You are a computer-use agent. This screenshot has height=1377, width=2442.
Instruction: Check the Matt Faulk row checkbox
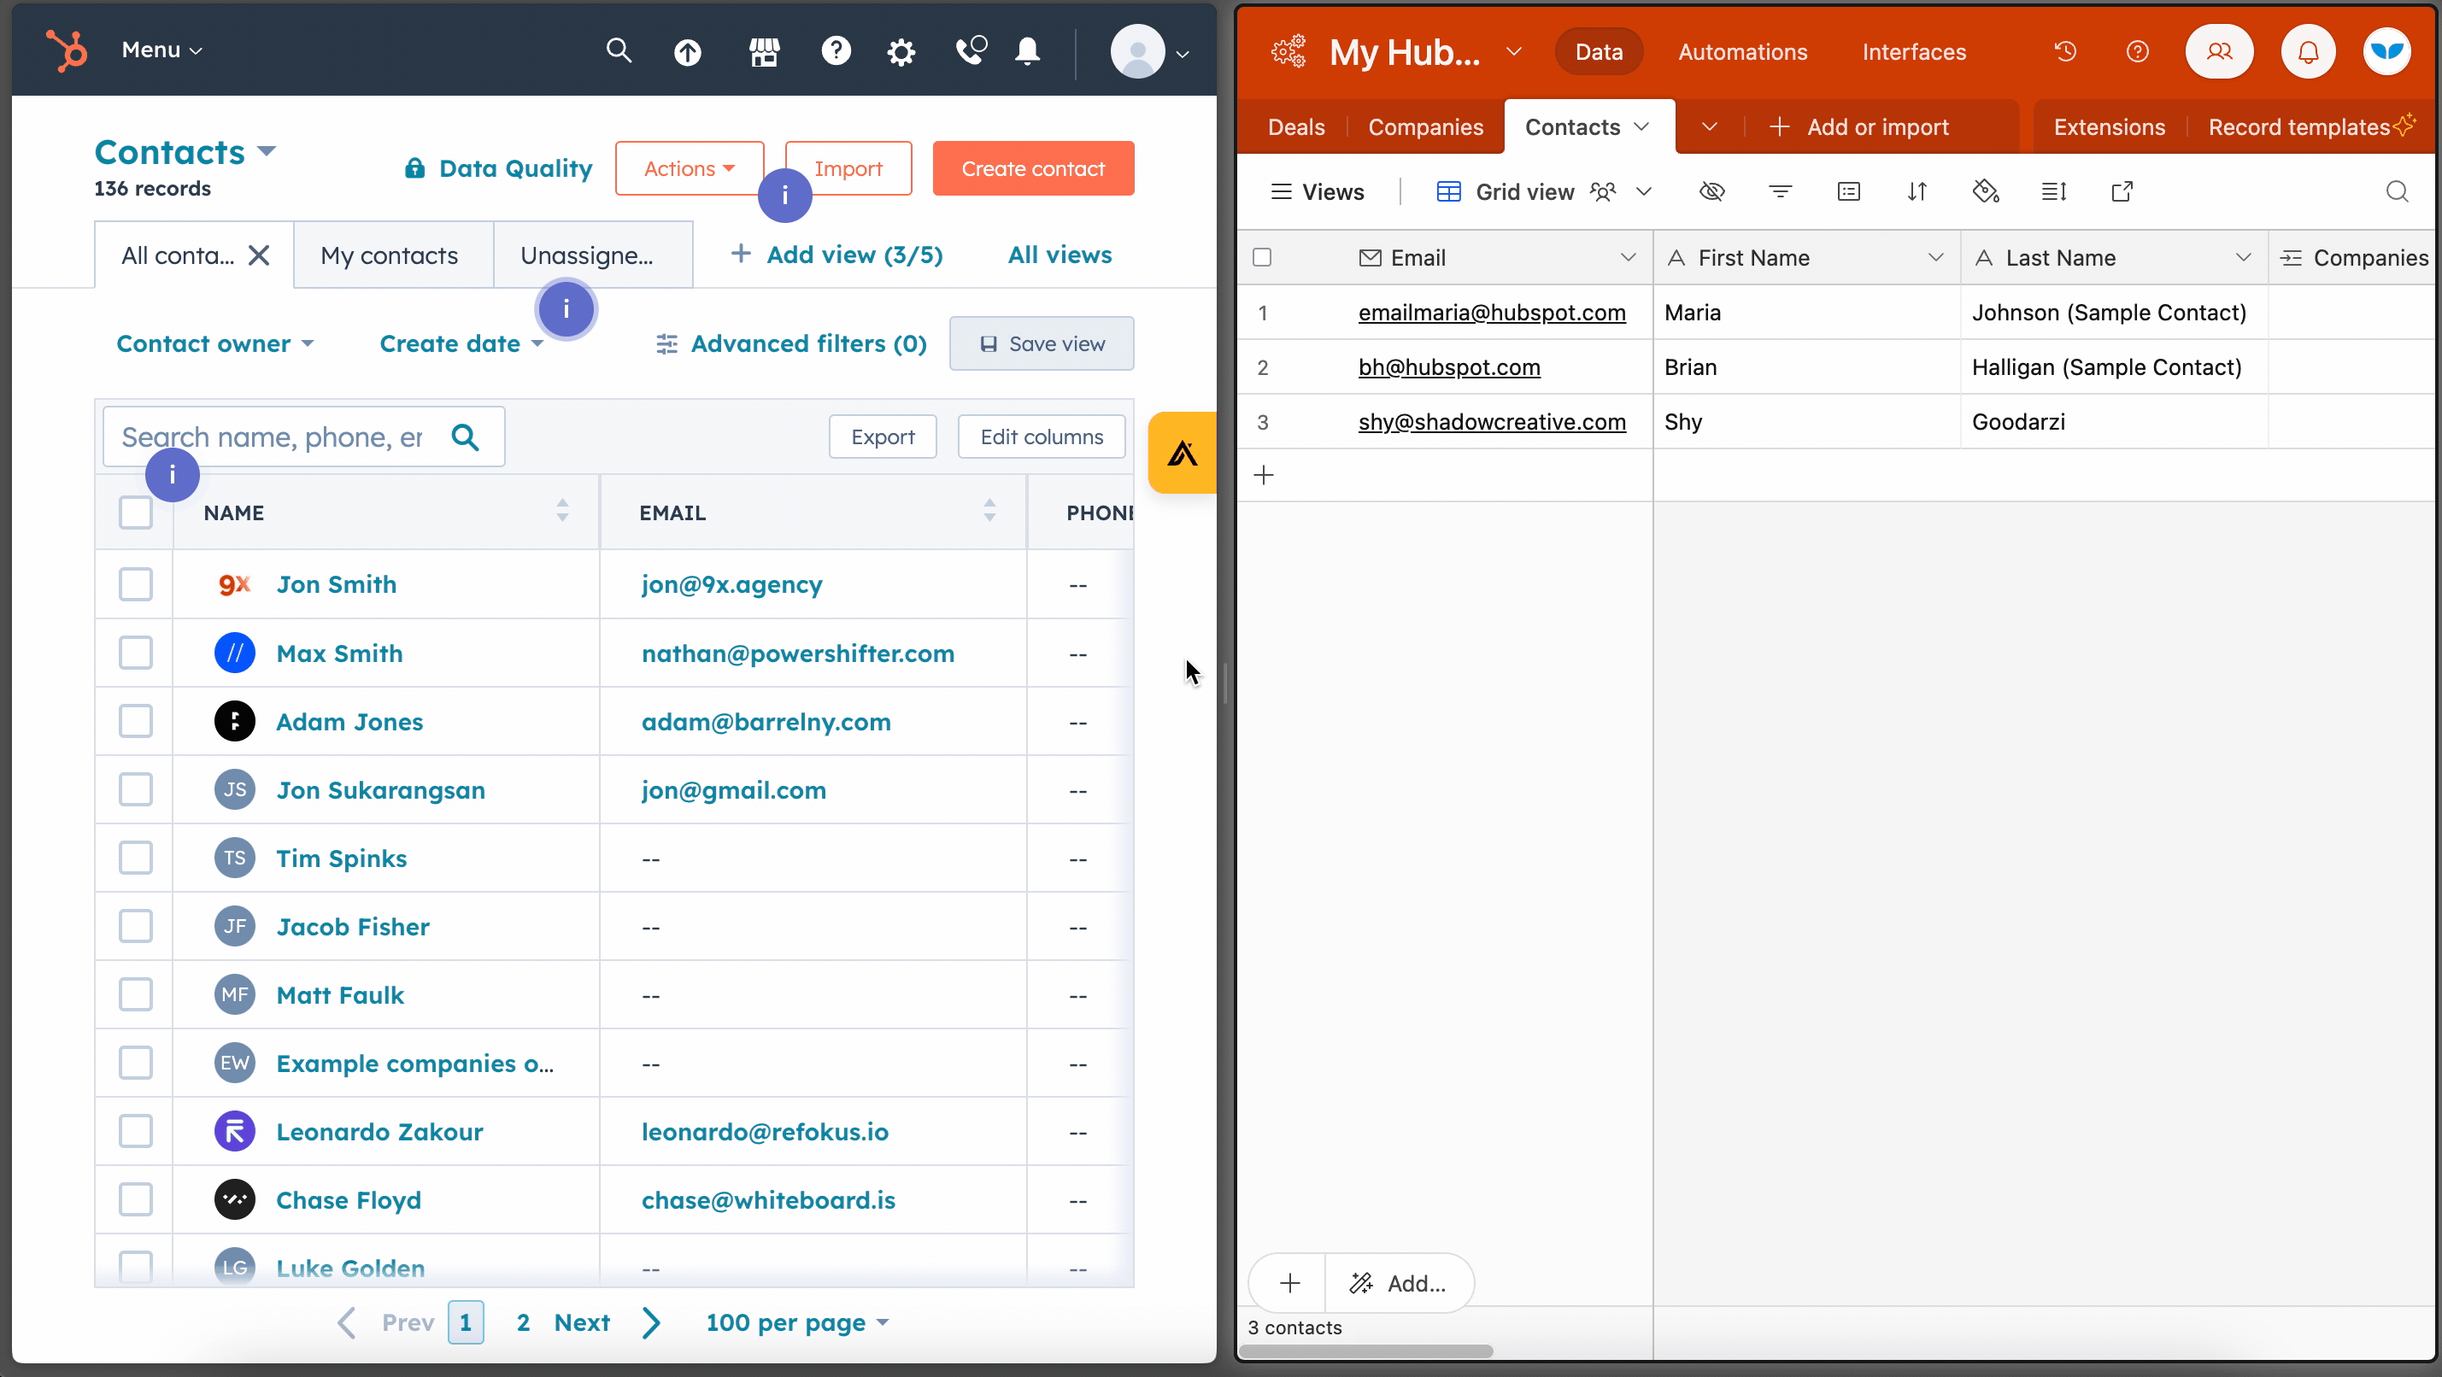pos(136,993)
